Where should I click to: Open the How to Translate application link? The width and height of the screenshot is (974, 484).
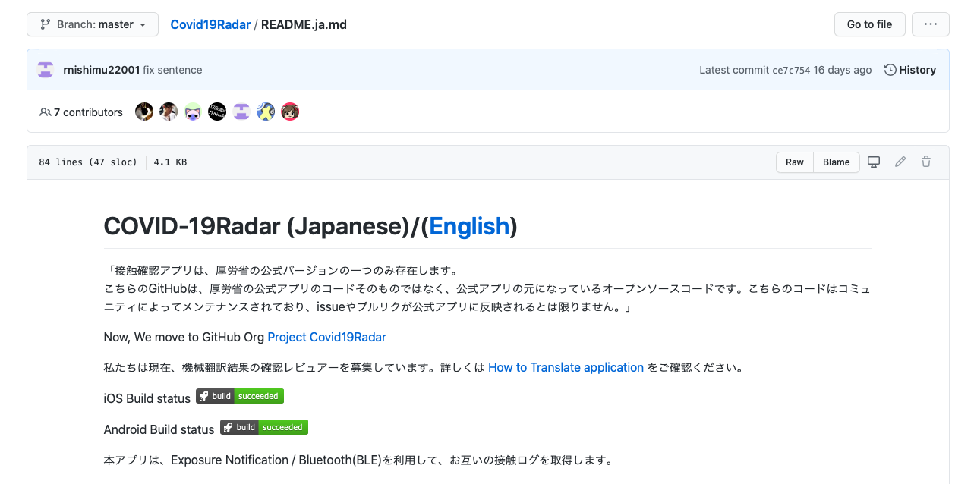(x=566, y=367)
